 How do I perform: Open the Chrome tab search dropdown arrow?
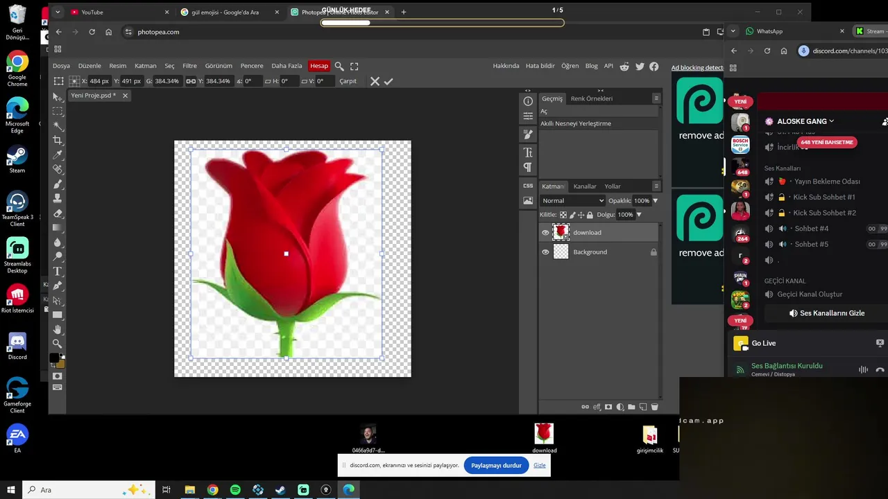[58, 12]
